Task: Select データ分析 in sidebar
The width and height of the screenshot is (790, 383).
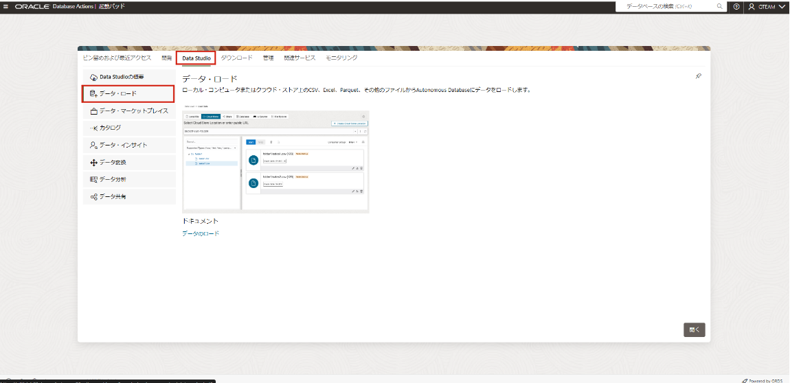Action: (129, 179)
